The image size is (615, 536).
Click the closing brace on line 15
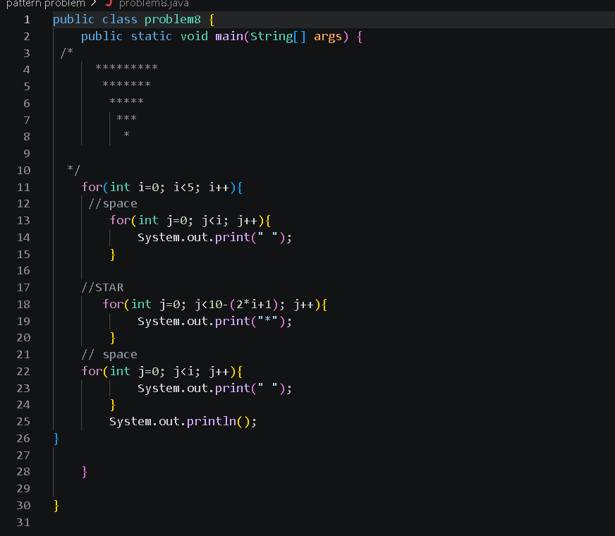coord(113,255)
